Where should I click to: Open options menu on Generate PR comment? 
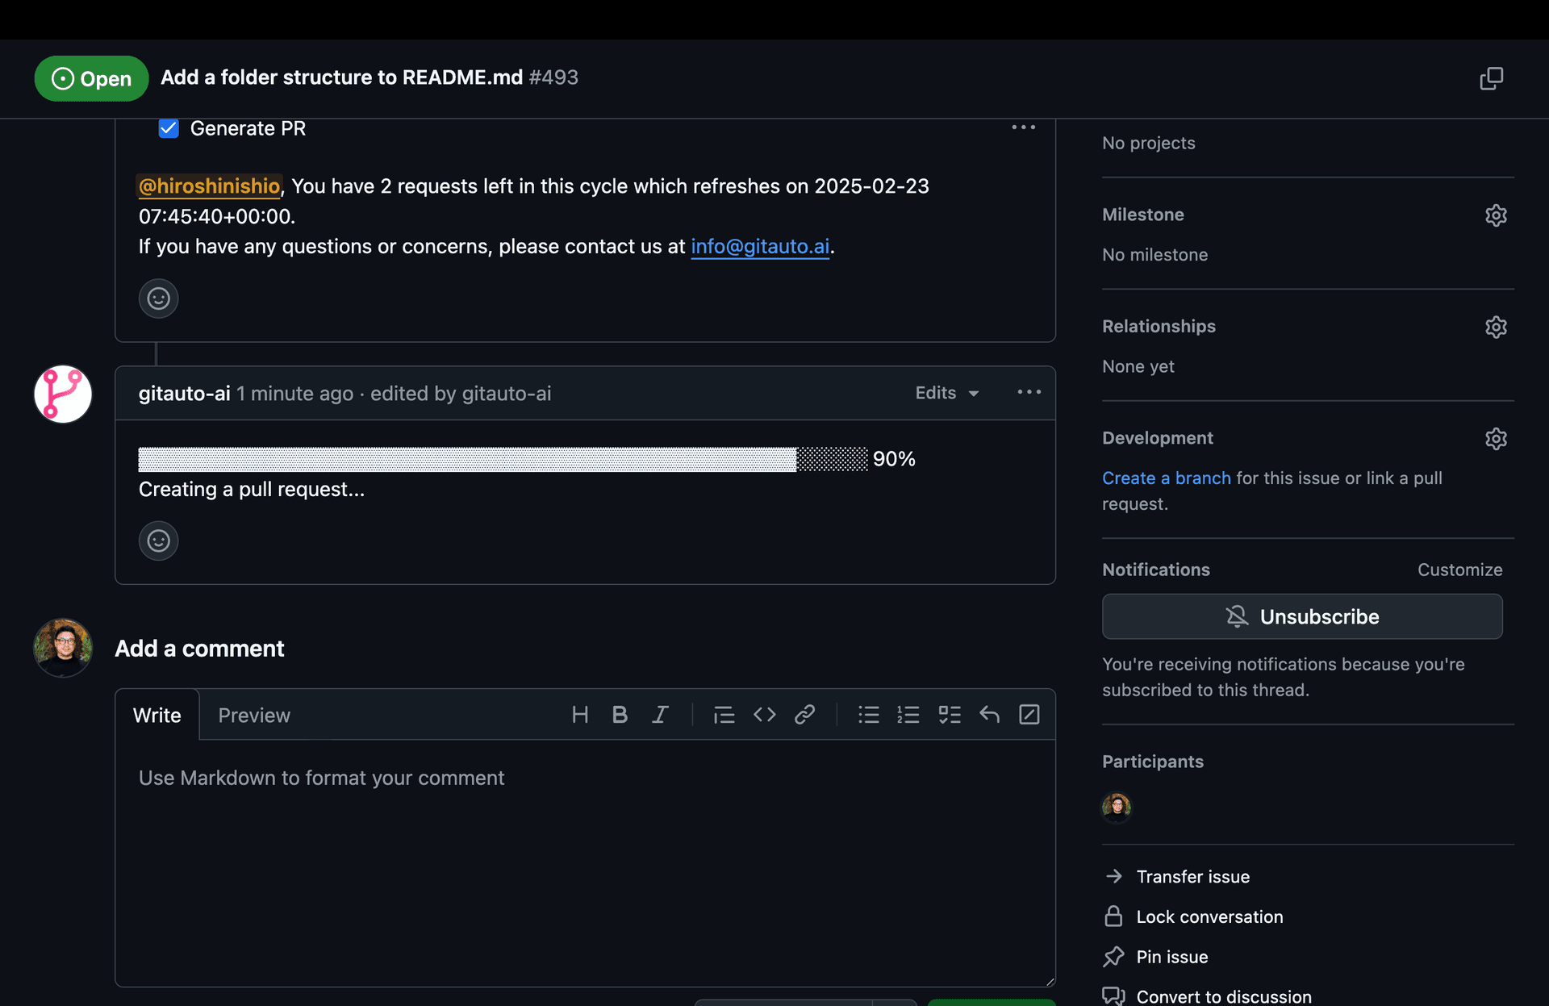[1023, 127]
